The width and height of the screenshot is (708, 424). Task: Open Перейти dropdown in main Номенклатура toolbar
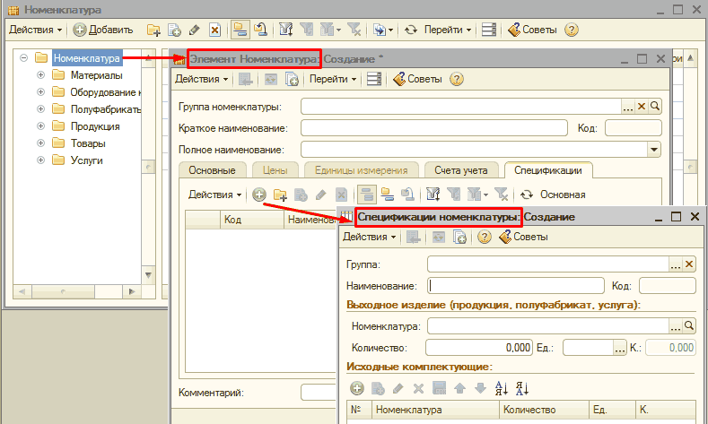tap(448, 30)
